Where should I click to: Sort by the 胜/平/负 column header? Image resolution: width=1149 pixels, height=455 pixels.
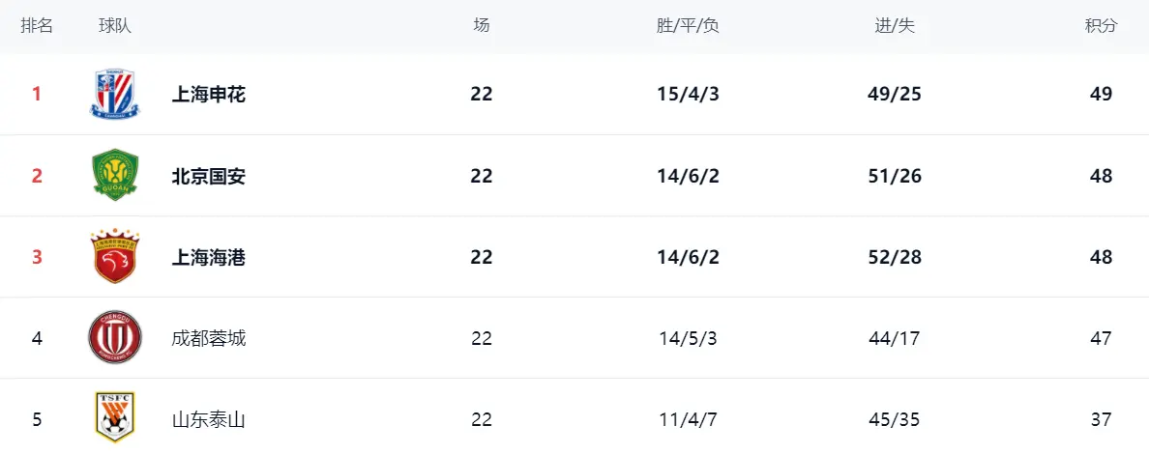pyautogui.click(x=688, y=26)
